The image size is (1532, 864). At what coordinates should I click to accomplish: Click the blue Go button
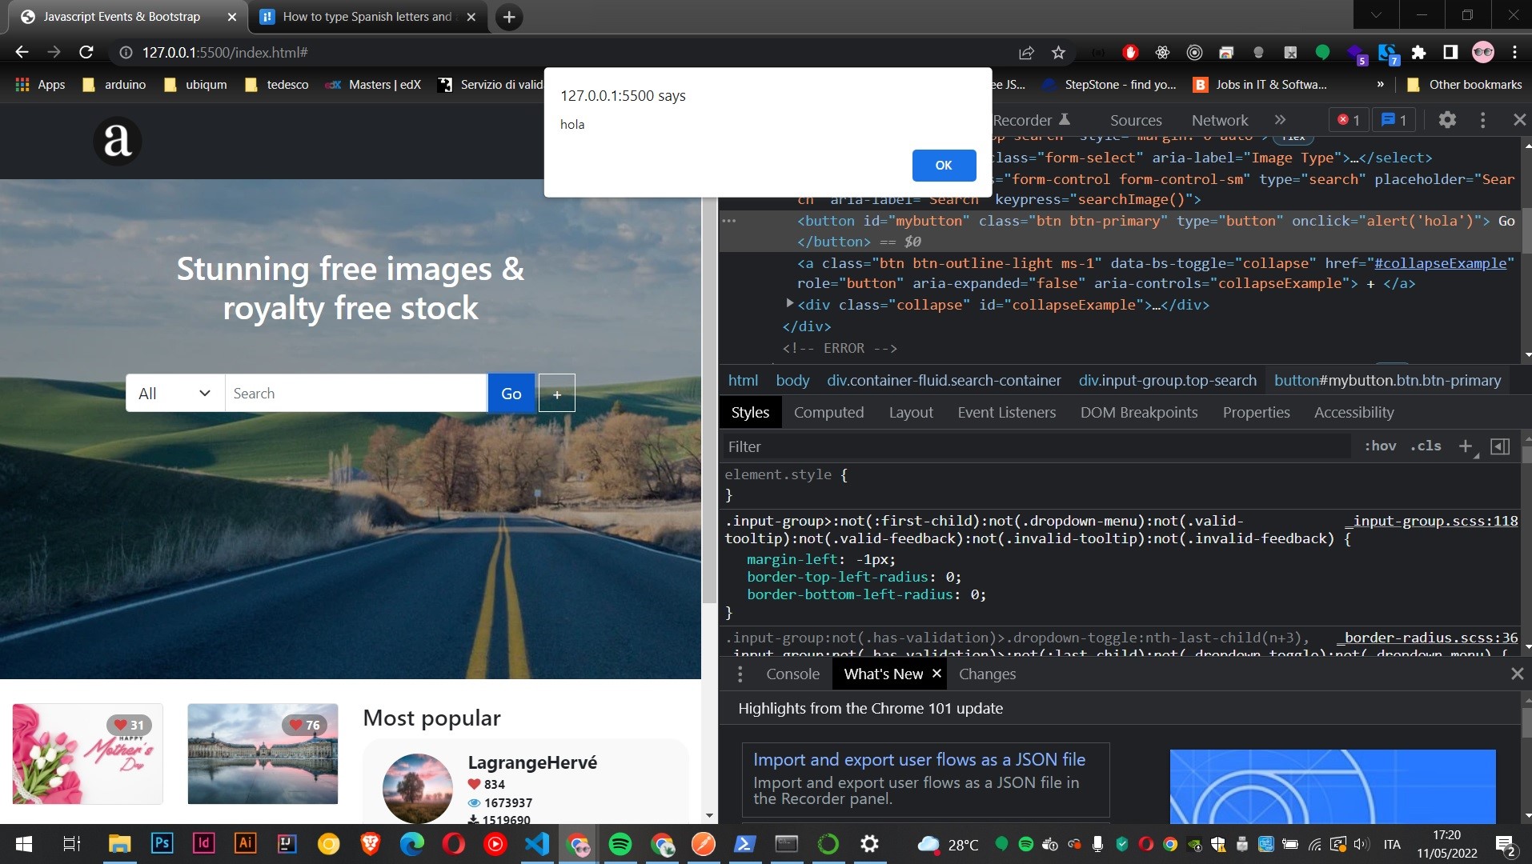(511, 393)
